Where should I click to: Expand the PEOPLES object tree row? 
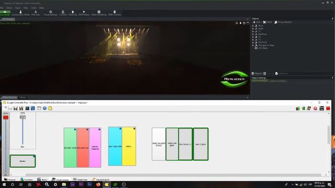(253, 42)
